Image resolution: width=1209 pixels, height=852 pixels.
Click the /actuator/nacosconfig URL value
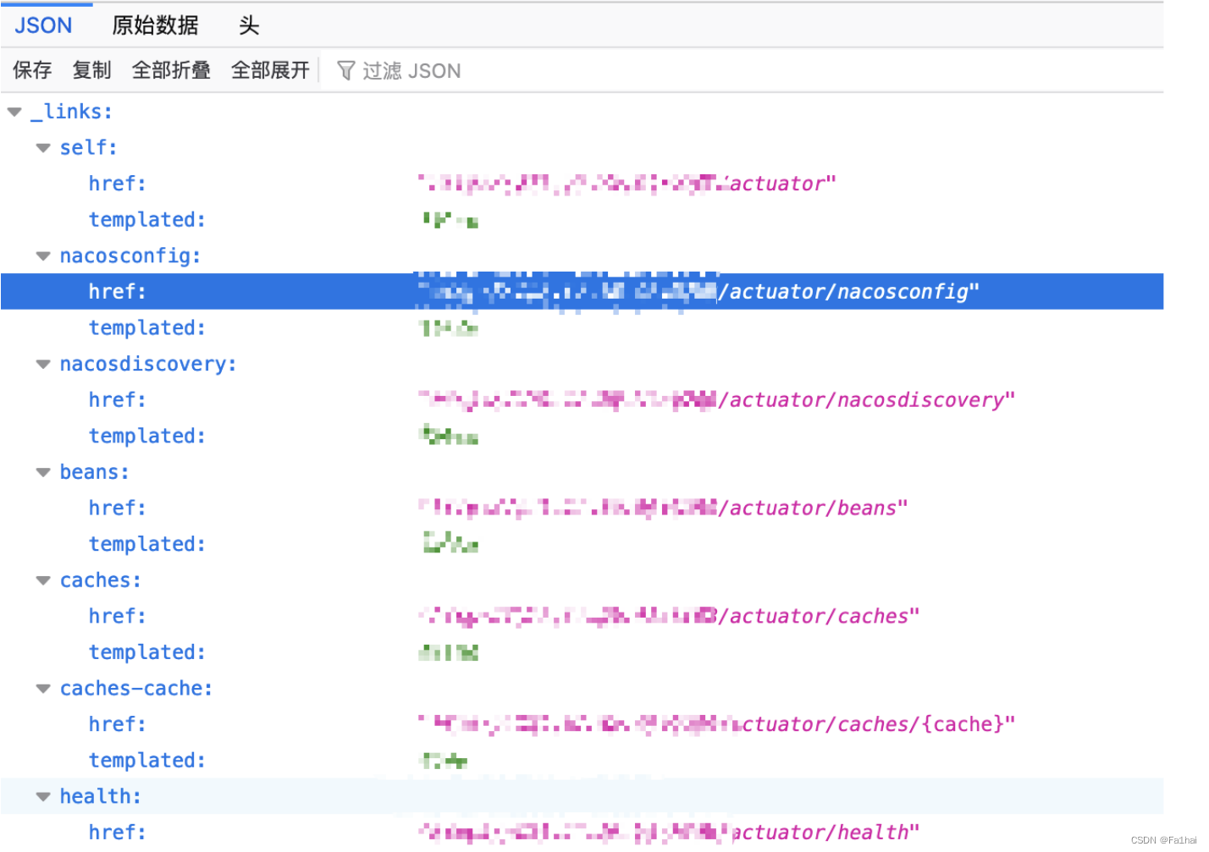coord(698,292)
